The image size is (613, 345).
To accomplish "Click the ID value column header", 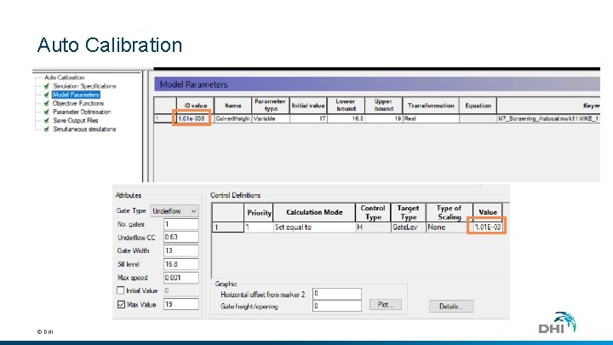I will click(x=195, y=106).
